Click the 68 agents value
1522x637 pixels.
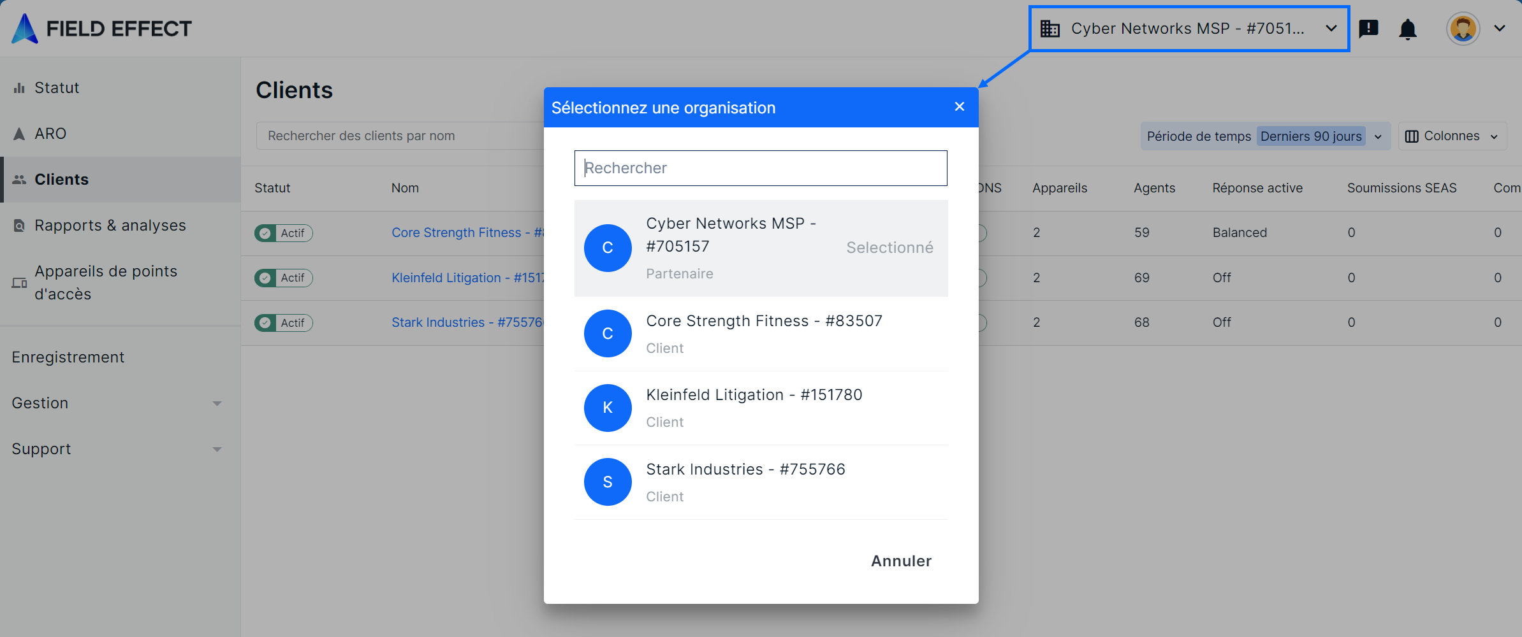point(1141,322)
